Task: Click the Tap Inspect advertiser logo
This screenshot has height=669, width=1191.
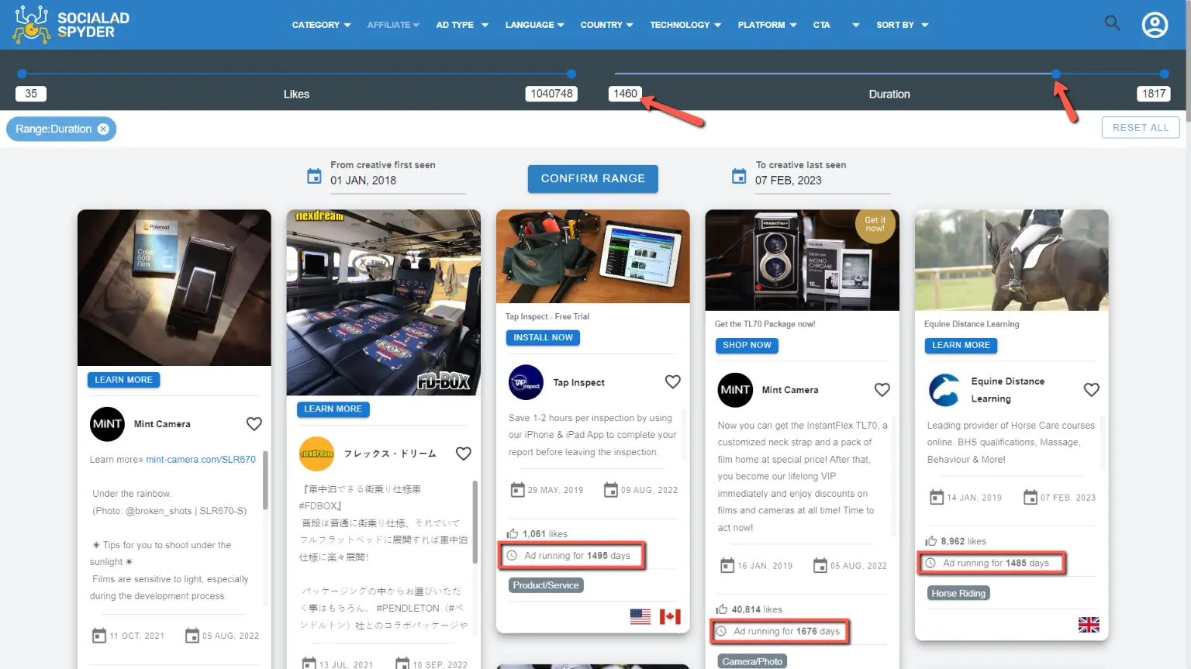Action: (x=526, y=382)
